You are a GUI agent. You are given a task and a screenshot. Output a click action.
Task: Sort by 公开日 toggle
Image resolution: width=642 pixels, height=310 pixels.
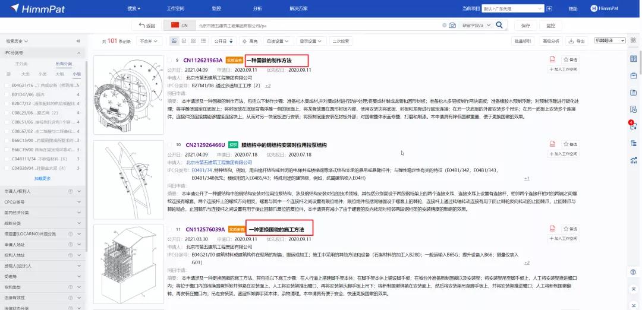point(224,41)
